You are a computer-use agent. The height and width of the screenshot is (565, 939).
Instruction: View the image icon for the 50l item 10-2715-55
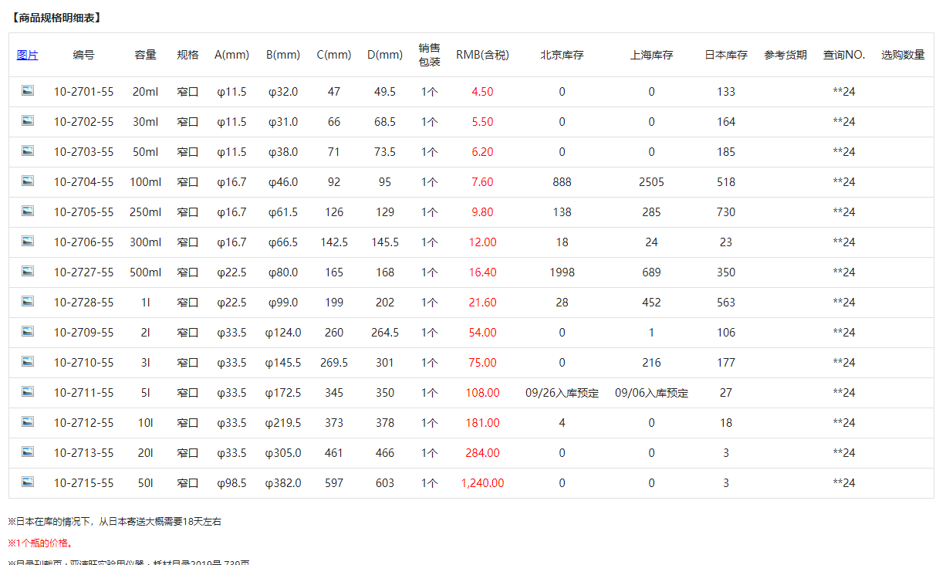[x=28, y=482]
